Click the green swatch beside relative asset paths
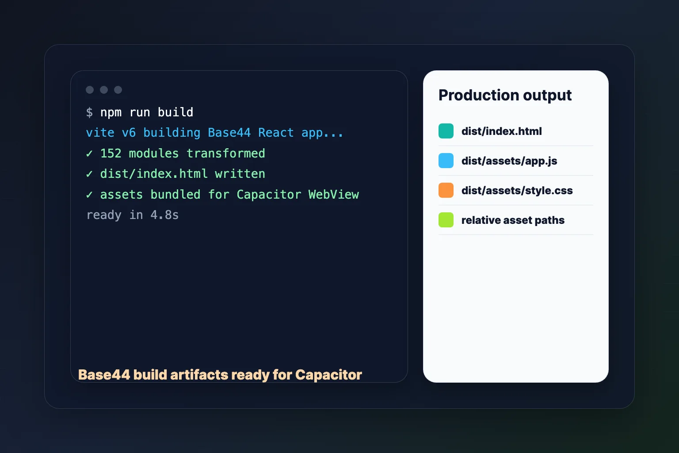 pyautogui.click(x=446, y=220)
